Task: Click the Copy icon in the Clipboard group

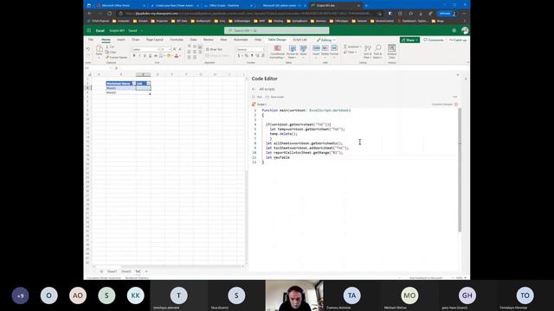Action: 107,52
